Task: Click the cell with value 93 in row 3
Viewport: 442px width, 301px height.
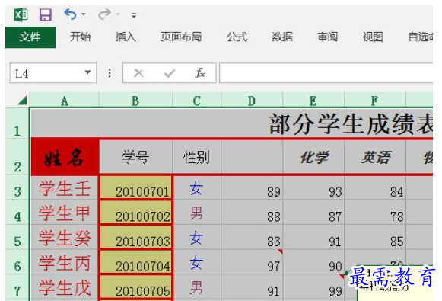Action: point(313,187)
